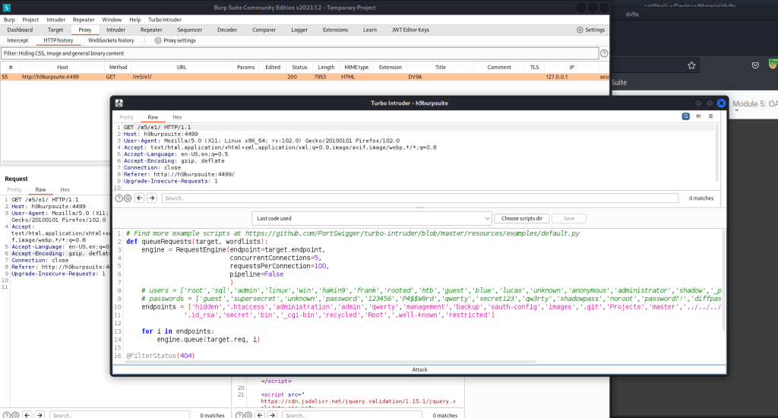Click the @FilterStatus(404) line in the script
Screen dimensions: 778x418
pos(160,356)
